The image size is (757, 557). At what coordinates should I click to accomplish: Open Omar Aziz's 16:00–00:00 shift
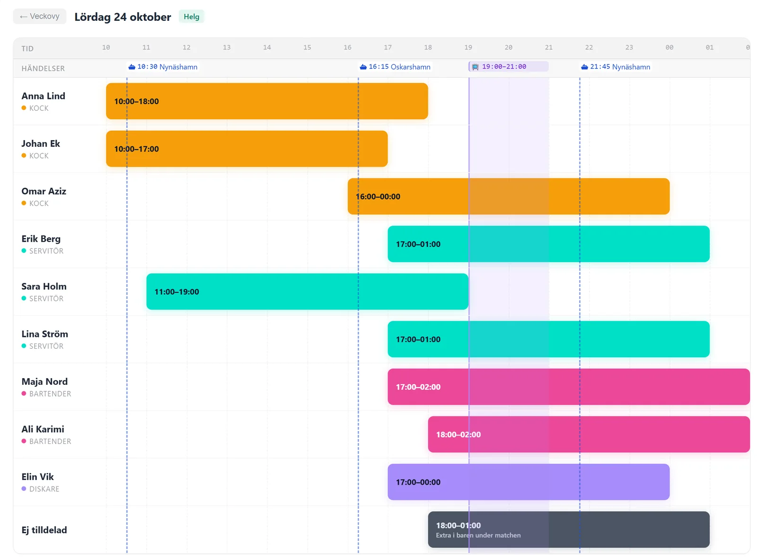[509, 196]
